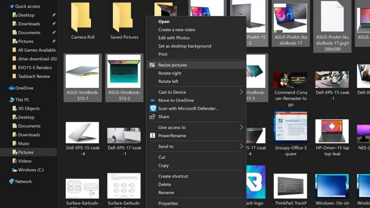Click the Saved Pictures folder icon
The height and width of the screenshot is (208, 370).
[123, 17]
